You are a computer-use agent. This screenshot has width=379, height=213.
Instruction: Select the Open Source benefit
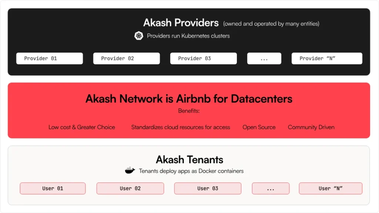click(259, 127)
